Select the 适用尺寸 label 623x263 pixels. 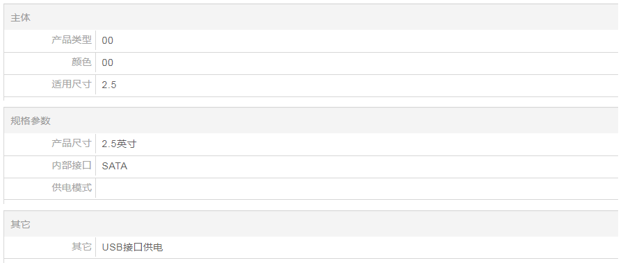pos(72,85)
